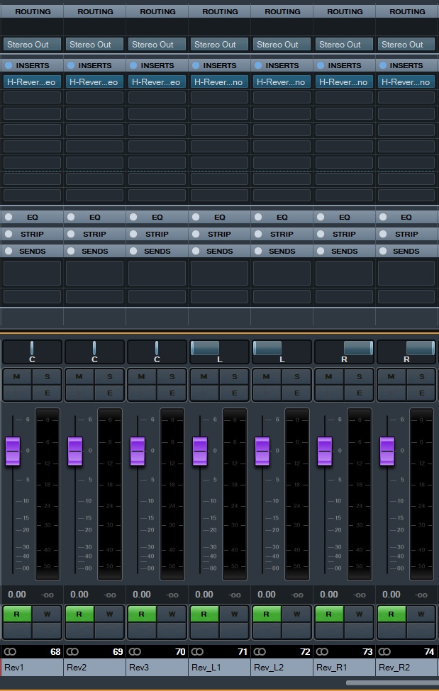Select the Rev_R1 channel name label

(344, 667)
